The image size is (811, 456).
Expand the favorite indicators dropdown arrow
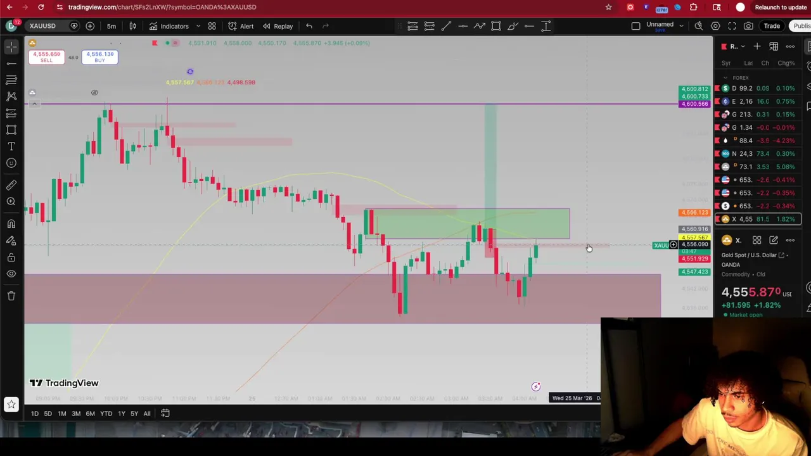[198, 26]
